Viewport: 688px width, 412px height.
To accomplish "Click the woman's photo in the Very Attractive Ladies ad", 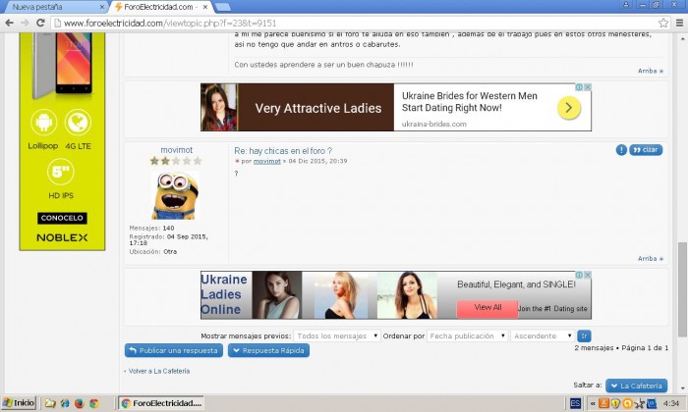I will [x=219, y=107].
